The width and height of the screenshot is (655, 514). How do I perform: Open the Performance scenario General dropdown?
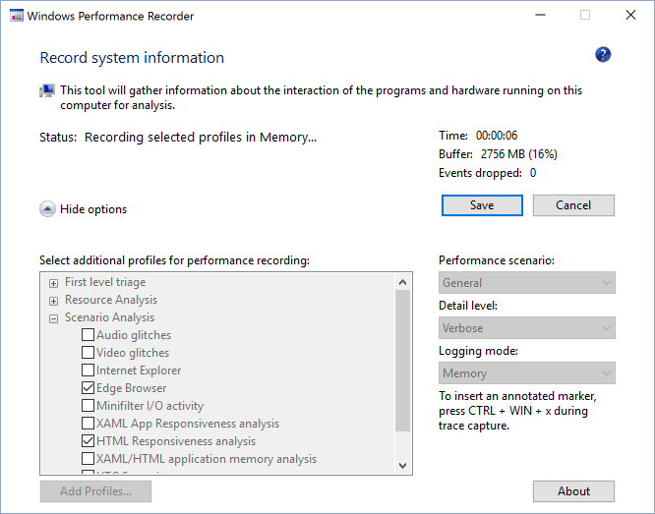tap(527, 283)
